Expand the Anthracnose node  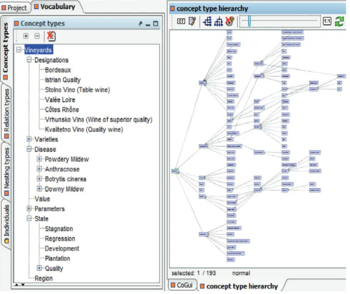point(39,169)
